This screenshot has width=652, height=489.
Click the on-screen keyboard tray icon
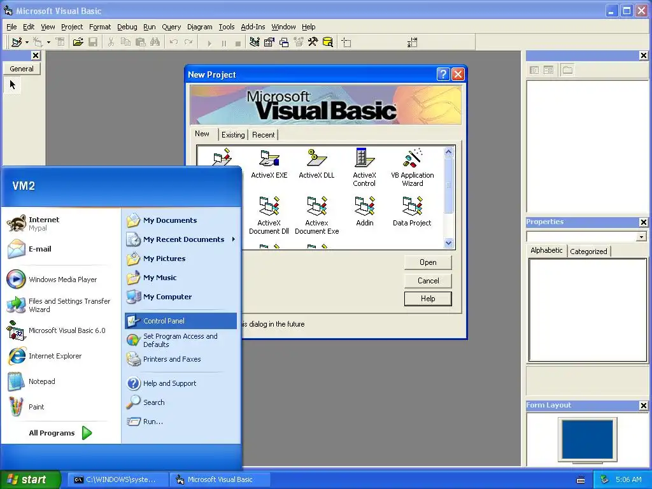pos(581,480)
